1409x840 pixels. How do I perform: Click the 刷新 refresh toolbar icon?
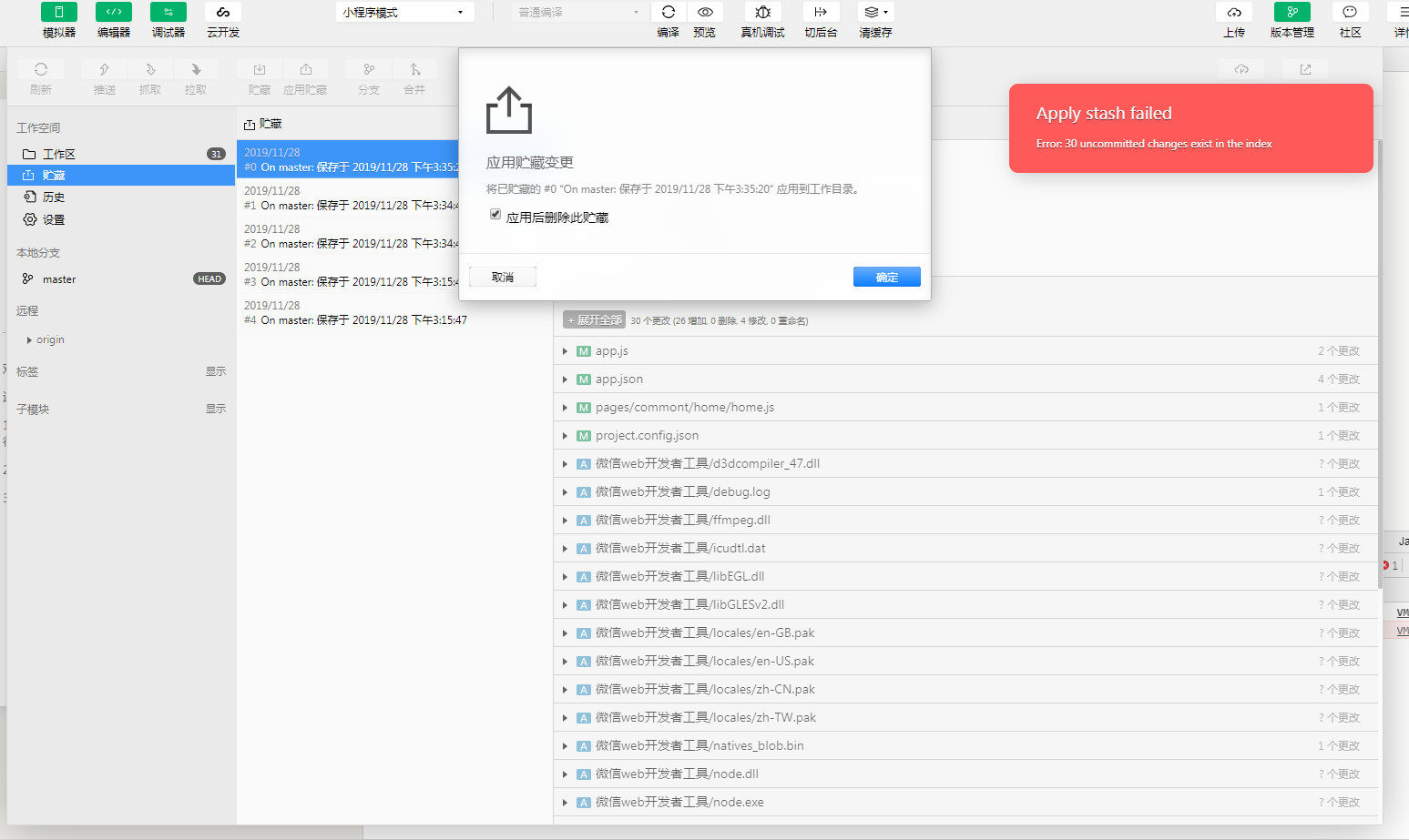coord(41,69)
